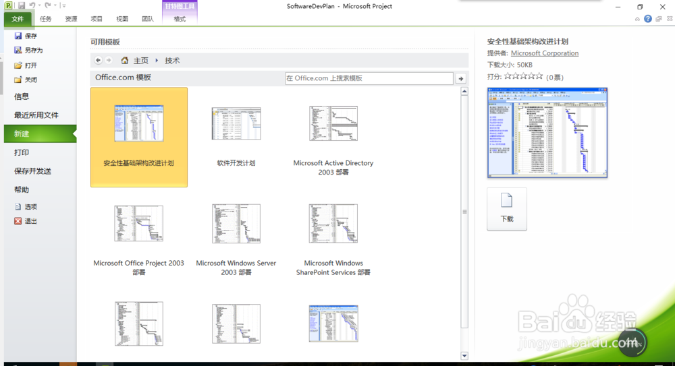Open the Help question mark icon
The height and width of the screenshot is (366, 675).
coord(647,19)
